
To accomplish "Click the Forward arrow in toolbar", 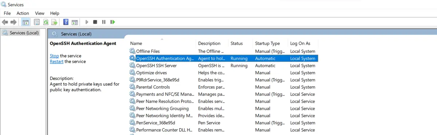I will pos(14,22).
